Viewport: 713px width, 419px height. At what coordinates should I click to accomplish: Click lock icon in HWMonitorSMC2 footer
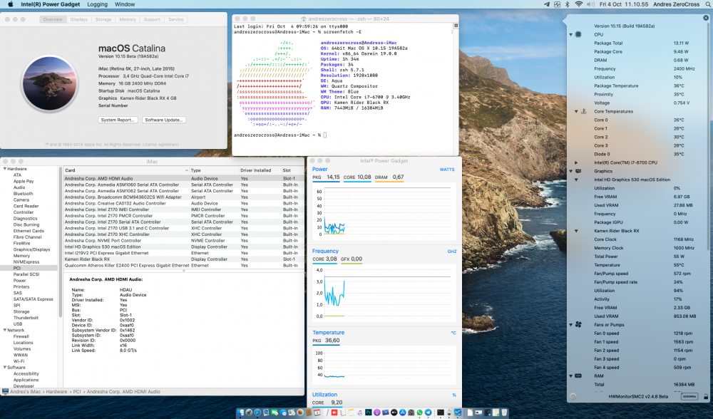coord(706,396)
